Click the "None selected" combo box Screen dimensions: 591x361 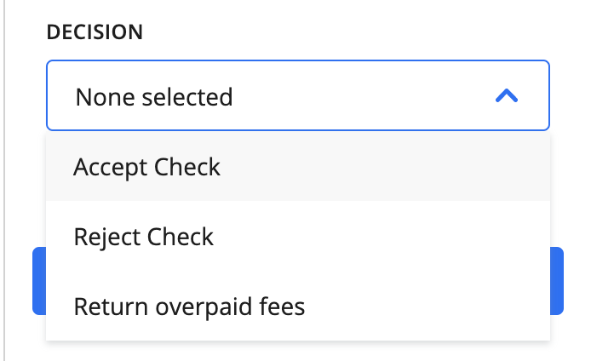[x=298, y=95]
